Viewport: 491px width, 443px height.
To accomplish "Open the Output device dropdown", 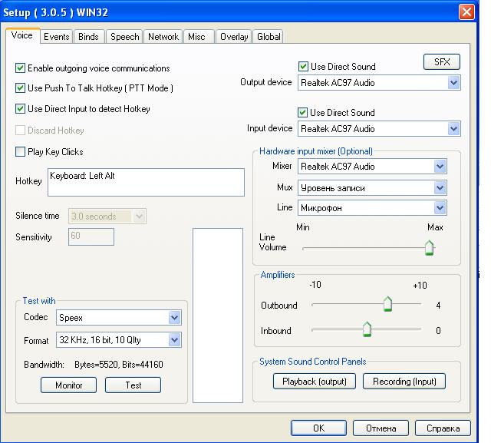I will [x=379, y=83].
